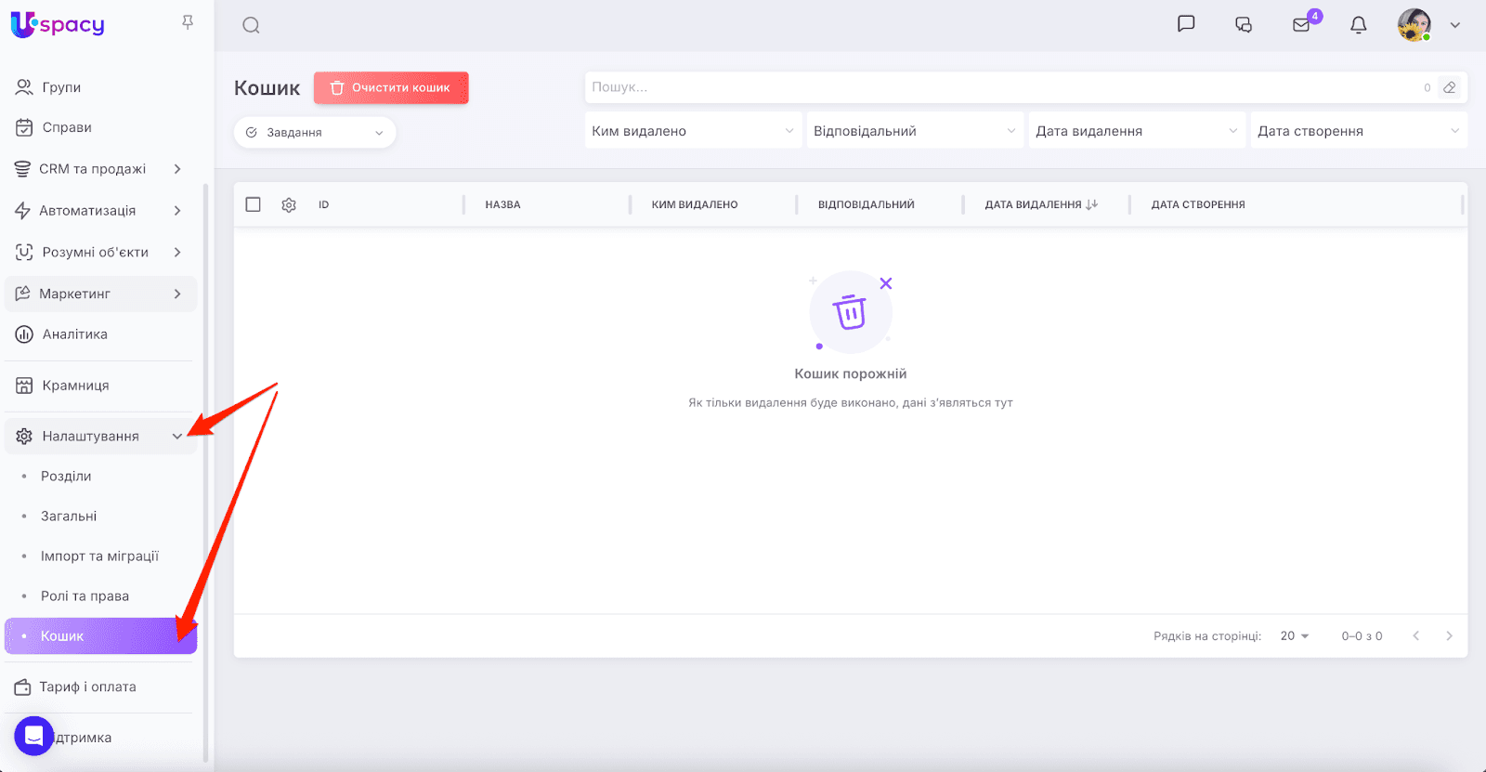This screenshot has width=1486, height=772.
Task: Expand CRM та продажі submenu
Action: coord(177,169)
